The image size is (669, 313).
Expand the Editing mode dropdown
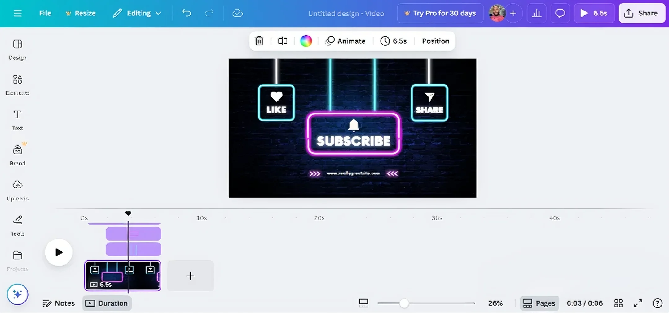pos(137,13)
